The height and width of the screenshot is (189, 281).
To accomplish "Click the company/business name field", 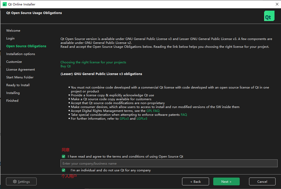I will [x=169, y=163].
